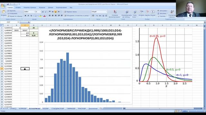
Task: Toggle the highlighted bottom alignment button
Action: click(x=55, y=12)
